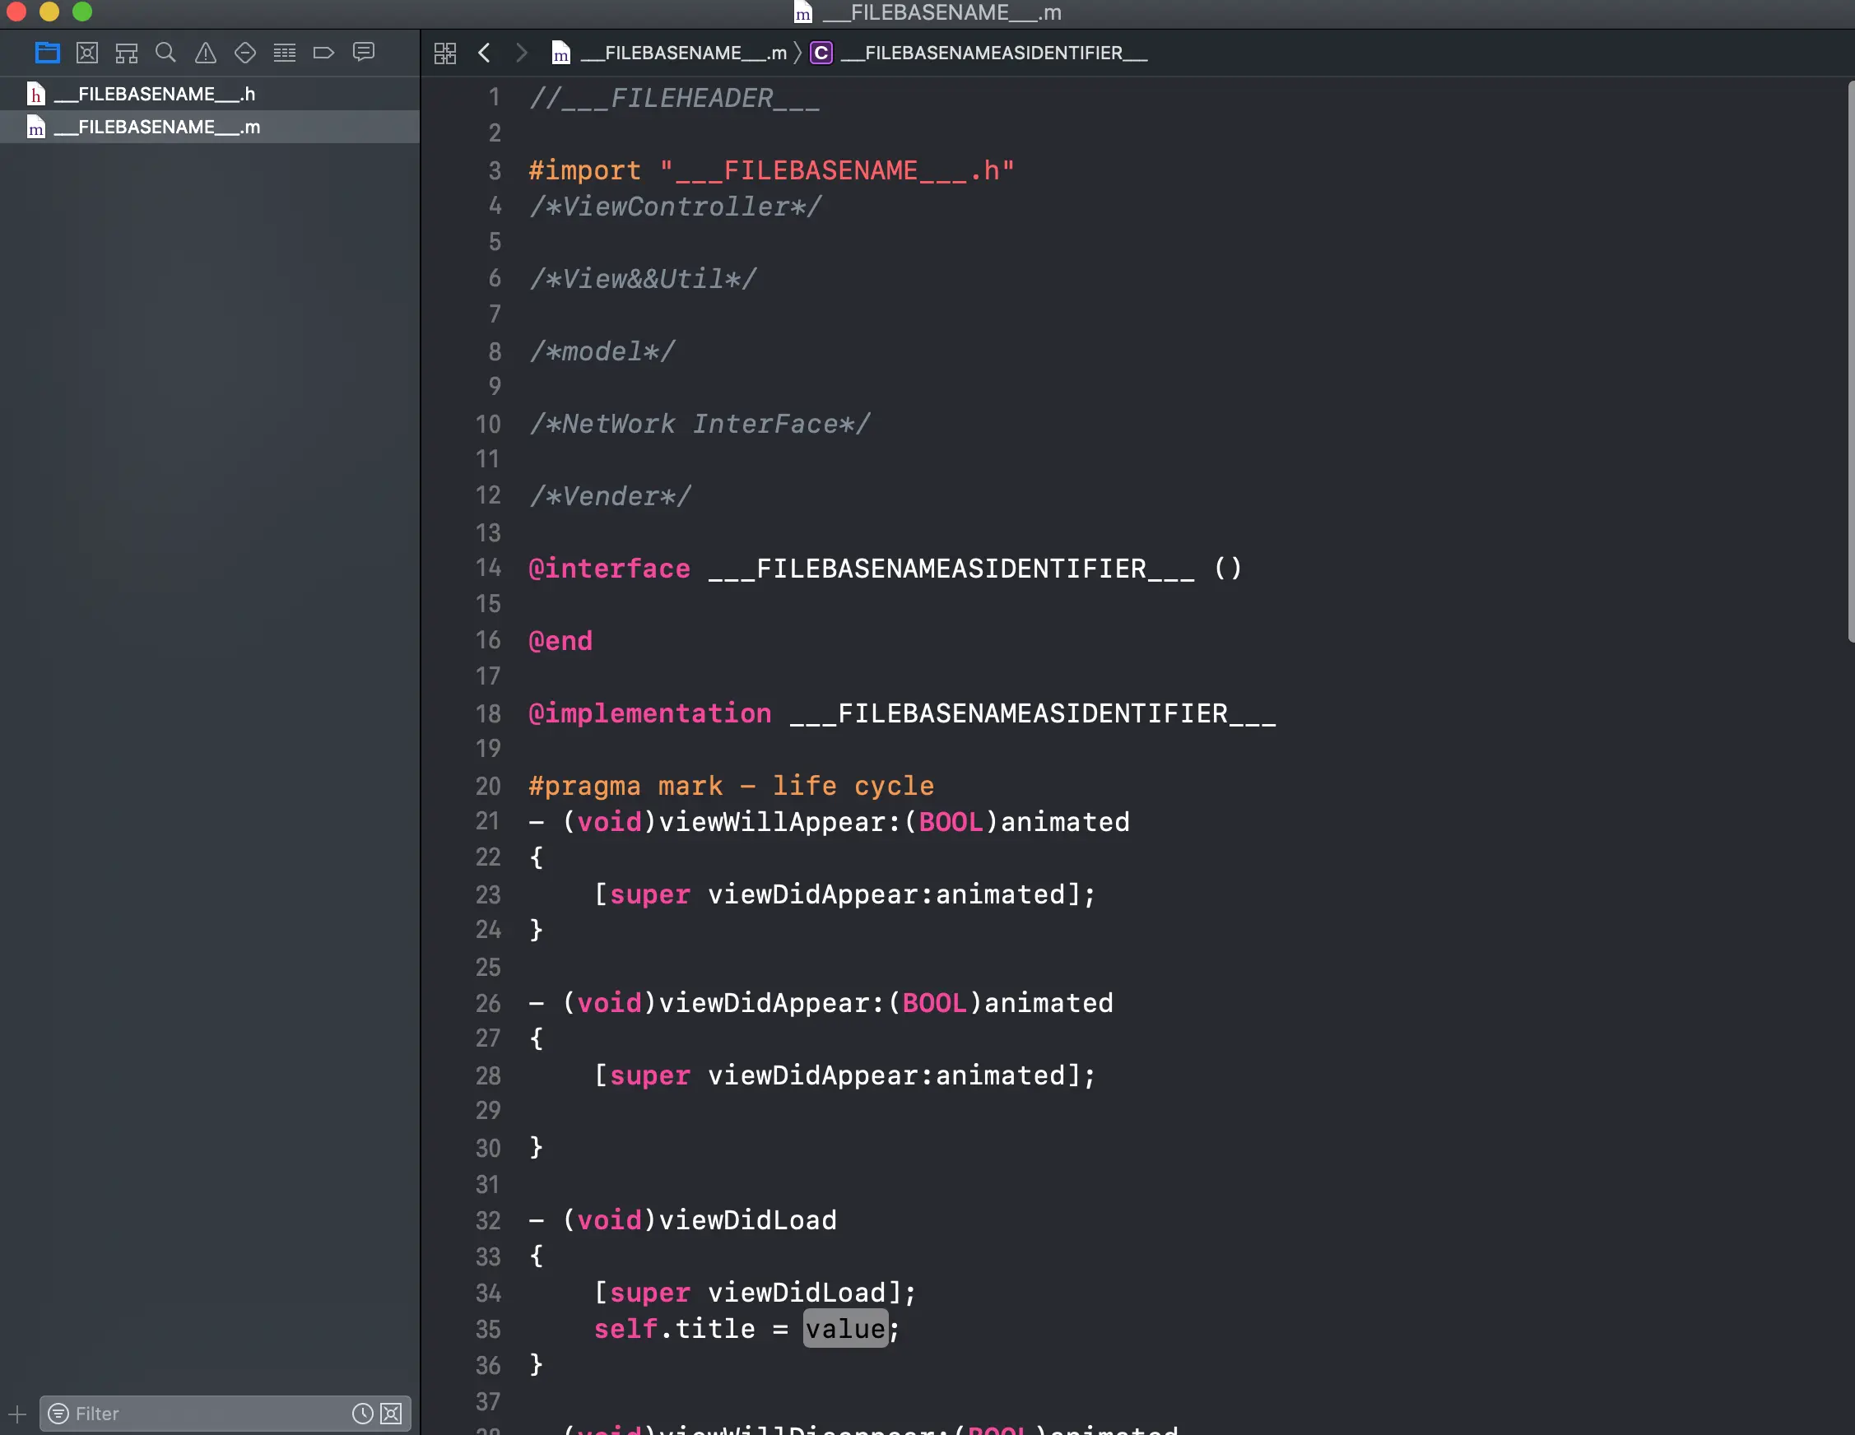The width and height of the screenshot is (1855, 1435).
Task: Go back in editor history
Action: tap(484, 53)
